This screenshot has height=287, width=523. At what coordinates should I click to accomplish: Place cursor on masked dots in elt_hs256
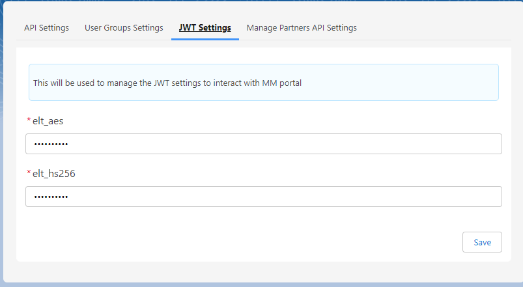coord(51,197)
